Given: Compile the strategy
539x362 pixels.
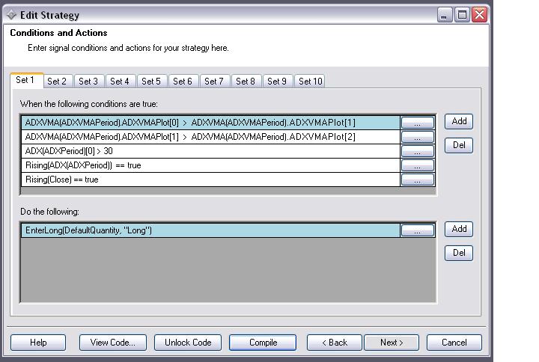Looking at the screenshot, I should pos(263,343).
